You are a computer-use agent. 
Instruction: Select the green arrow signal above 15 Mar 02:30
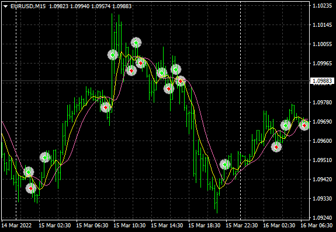point(45,157)
